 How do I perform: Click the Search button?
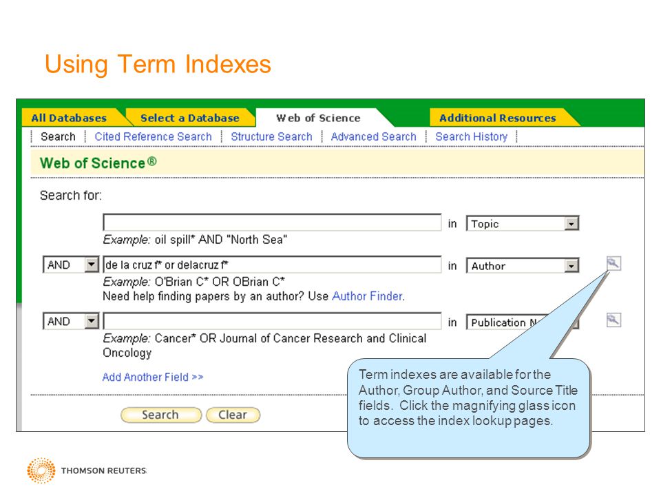click(161, 415)
